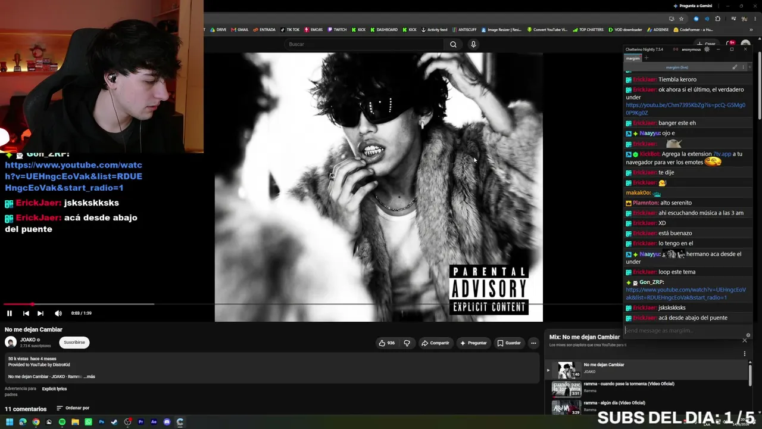Screen dimensions: 762x429
Task: Click the YouTube search magnifier icon
Action: [x=453, y=44]
